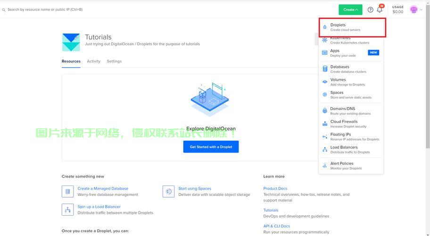430x236 pixels.
Task: Click the search magnifier icon
Action: 4,10
